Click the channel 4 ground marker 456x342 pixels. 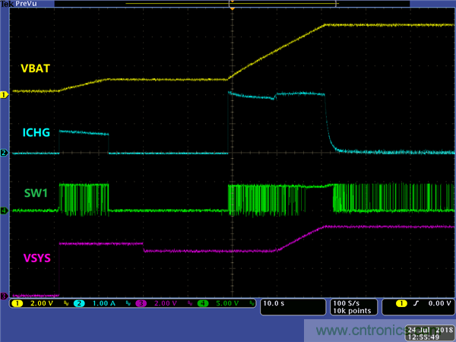pyautogui.click(x=4, y=211)
